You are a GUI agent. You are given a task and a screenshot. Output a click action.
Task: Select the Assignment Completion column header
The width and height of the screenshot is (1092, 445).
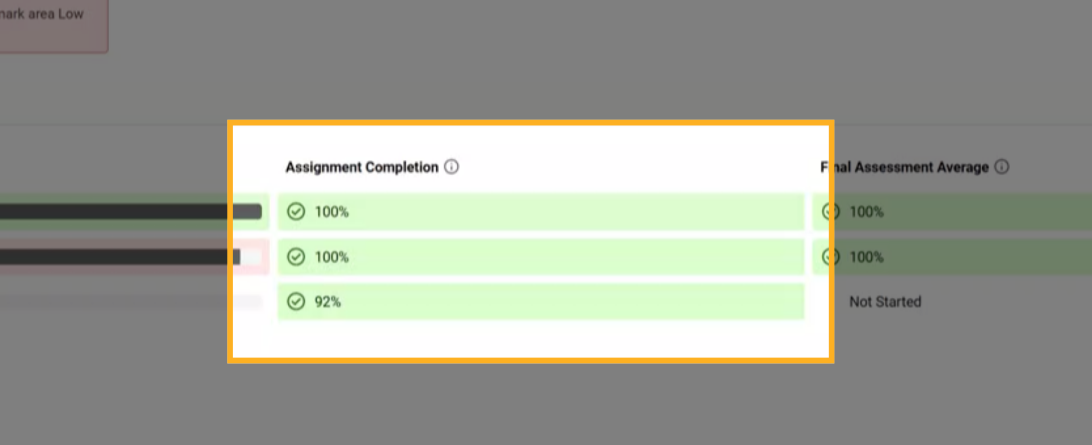pos(362,166)
